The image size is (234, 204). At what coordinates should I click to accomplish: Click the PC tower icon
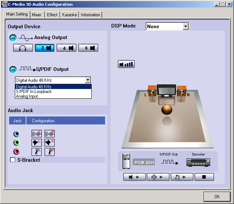(126, 161)
